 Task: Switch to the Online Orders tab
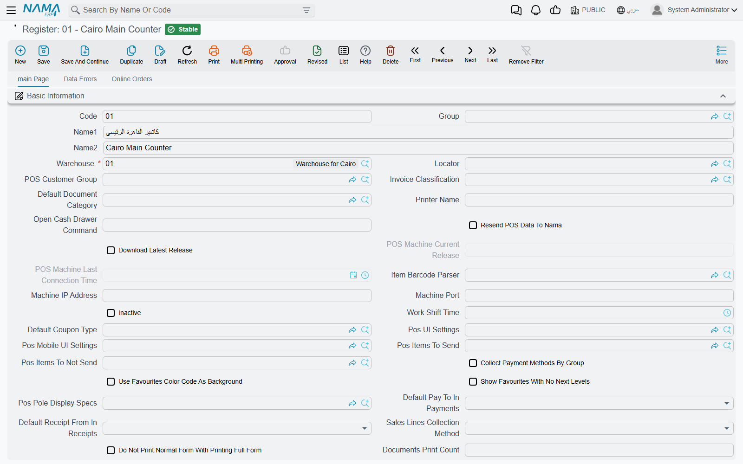pos(132,79)
